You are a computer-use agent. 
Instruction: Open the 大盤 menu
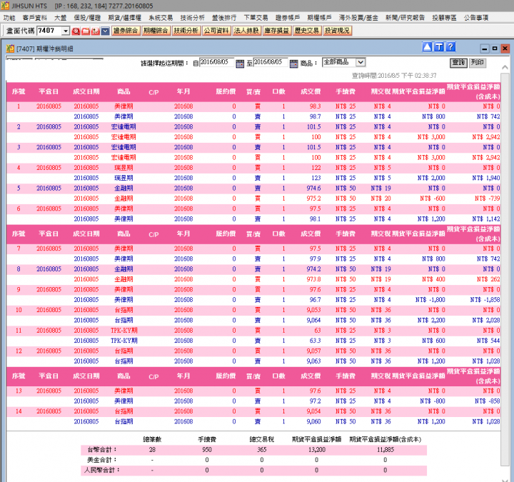click(60, 18)
